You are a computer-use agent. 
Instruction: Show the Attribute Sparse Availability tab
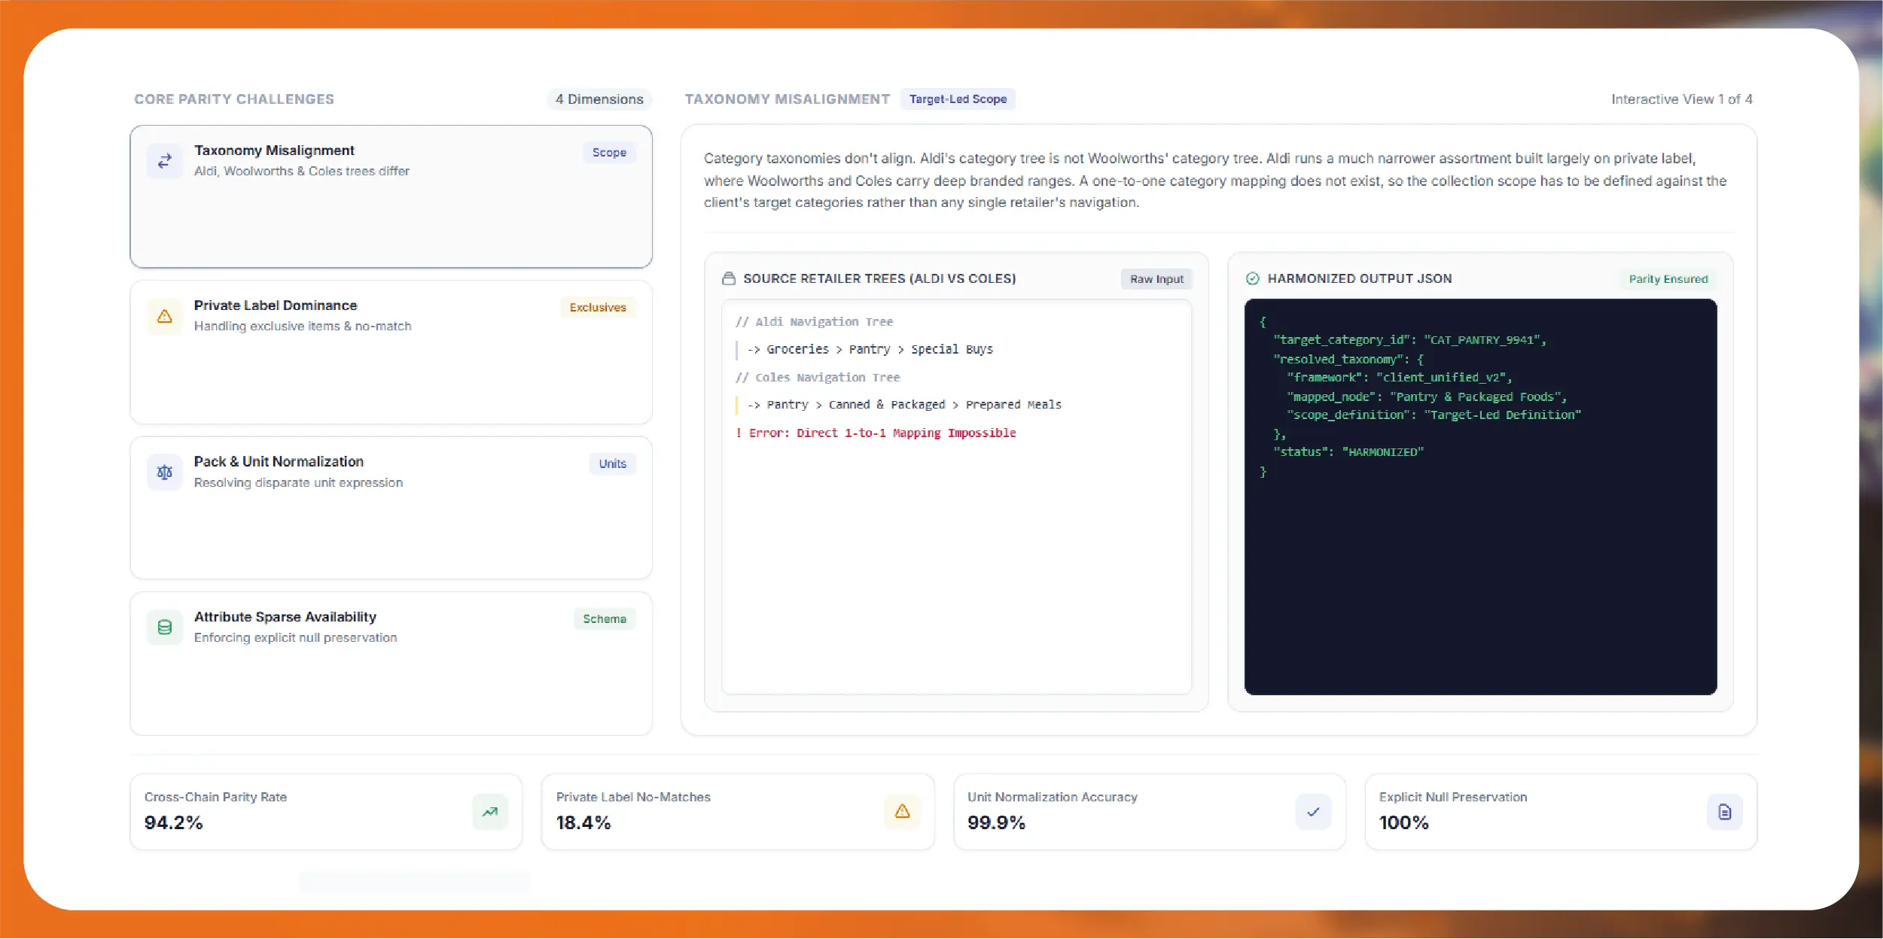pos(392,664)
